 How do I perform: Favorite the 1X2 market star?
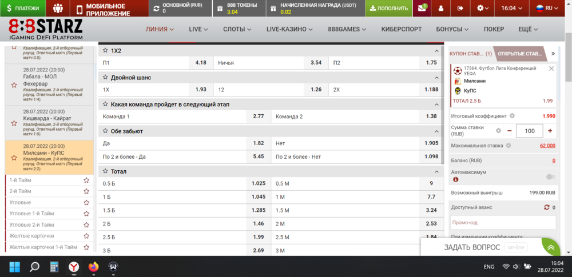[105, 51]
